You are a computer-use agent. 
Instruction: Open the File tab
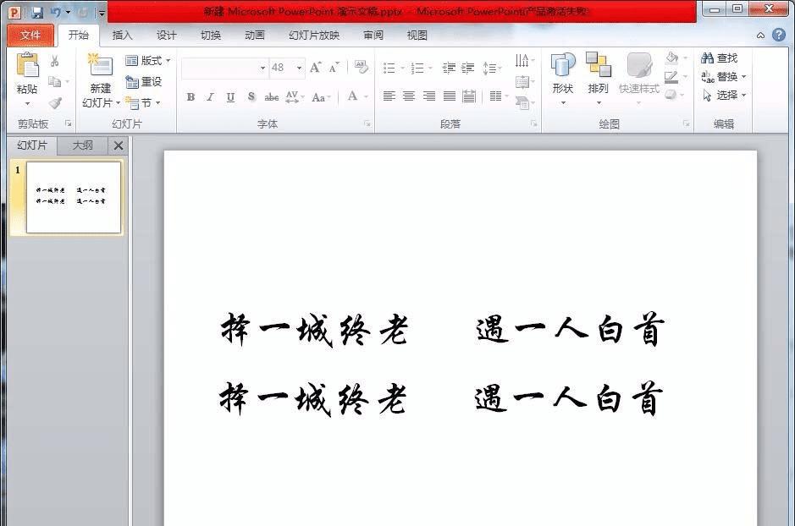point(30,35)
